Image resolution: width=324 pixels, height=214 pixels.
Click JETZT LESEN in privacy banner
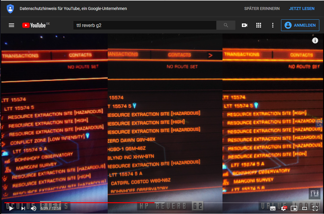pos(302,9)
